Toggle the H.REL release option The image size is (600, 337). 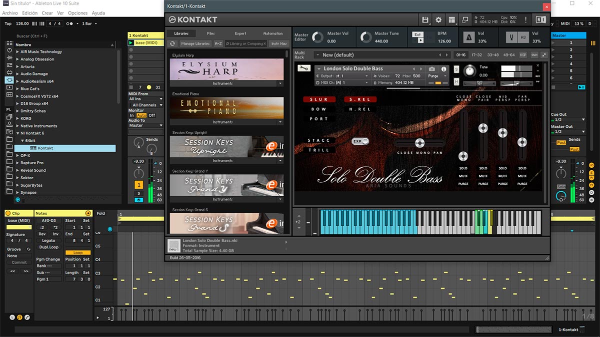360,109
